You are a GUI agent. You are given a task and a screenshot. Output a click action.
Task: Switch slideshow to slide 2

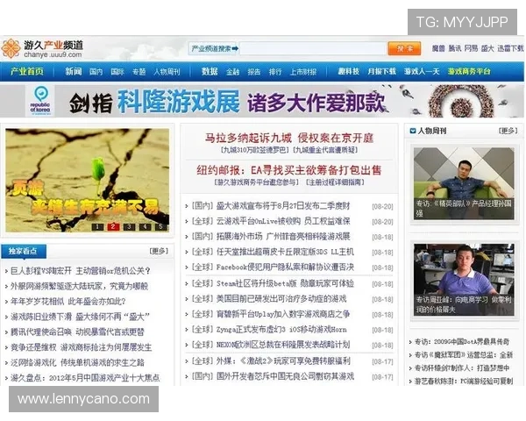[x=113, y=227]
